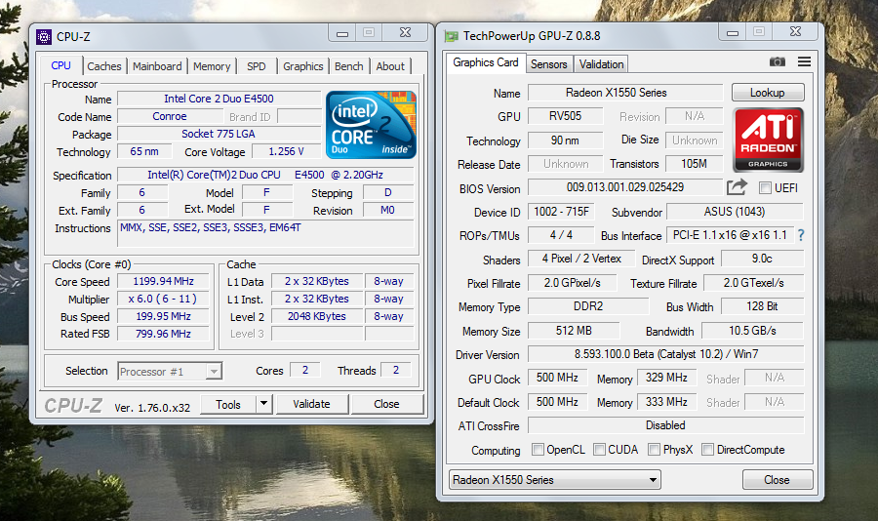Click the Validate button in CPU-Z
Screen dimensions: 878x521
click(x=311, y=404)
